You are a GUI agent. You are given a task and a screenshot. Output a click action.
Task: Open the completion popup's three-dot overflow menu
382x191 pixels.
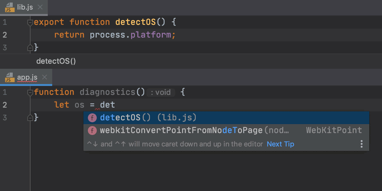point(362,144)
